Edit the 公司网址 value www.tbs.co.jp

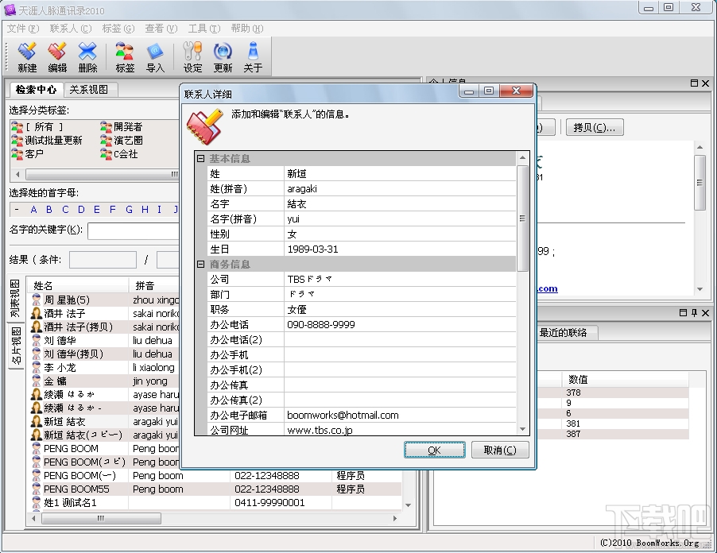400,430
